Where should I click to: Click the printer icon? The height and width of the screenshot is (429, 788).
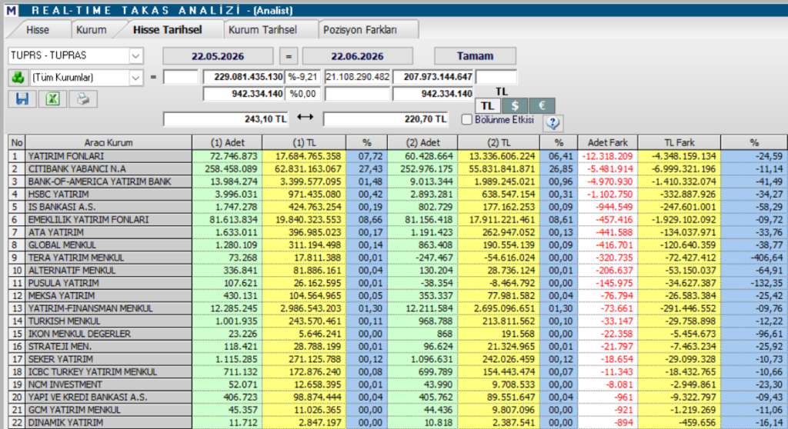click(83, 98)
